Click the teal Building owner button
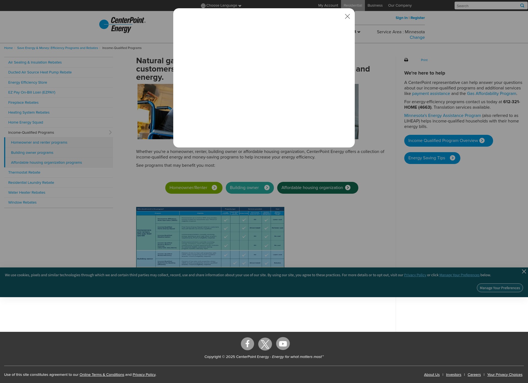Image resolution: width=528 pixels, height=383 pixels. click(x=250, y=188)
